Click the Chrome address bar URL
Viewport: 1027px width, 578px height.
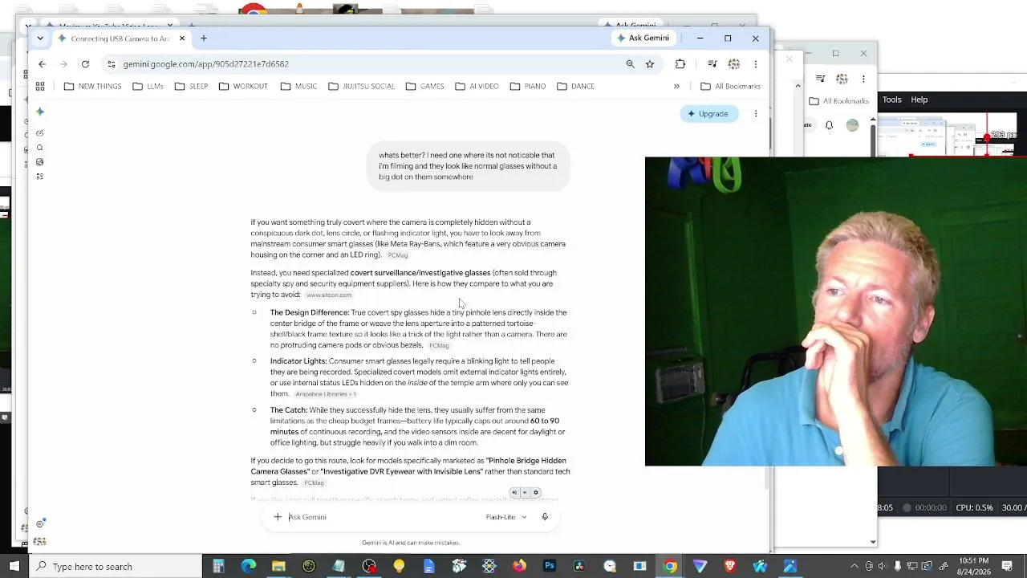[205, 64]
